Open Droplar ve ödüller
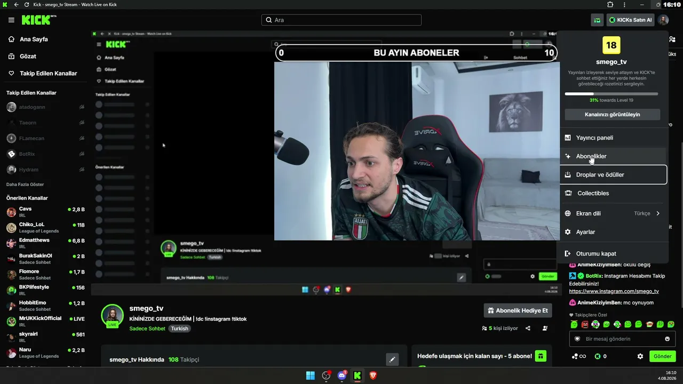Viewport: 683px width, 384px height. pyautogui.click(x=613, y=174)
